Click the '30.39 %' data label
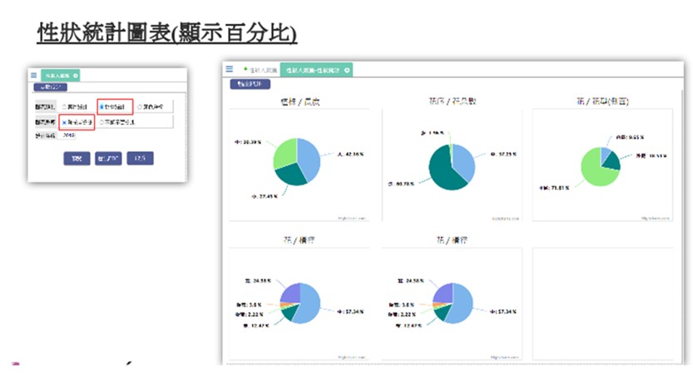693x374 pixels. point(248,142)
